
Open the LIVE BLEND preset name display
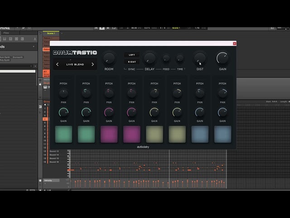click(x=75, y=64)
